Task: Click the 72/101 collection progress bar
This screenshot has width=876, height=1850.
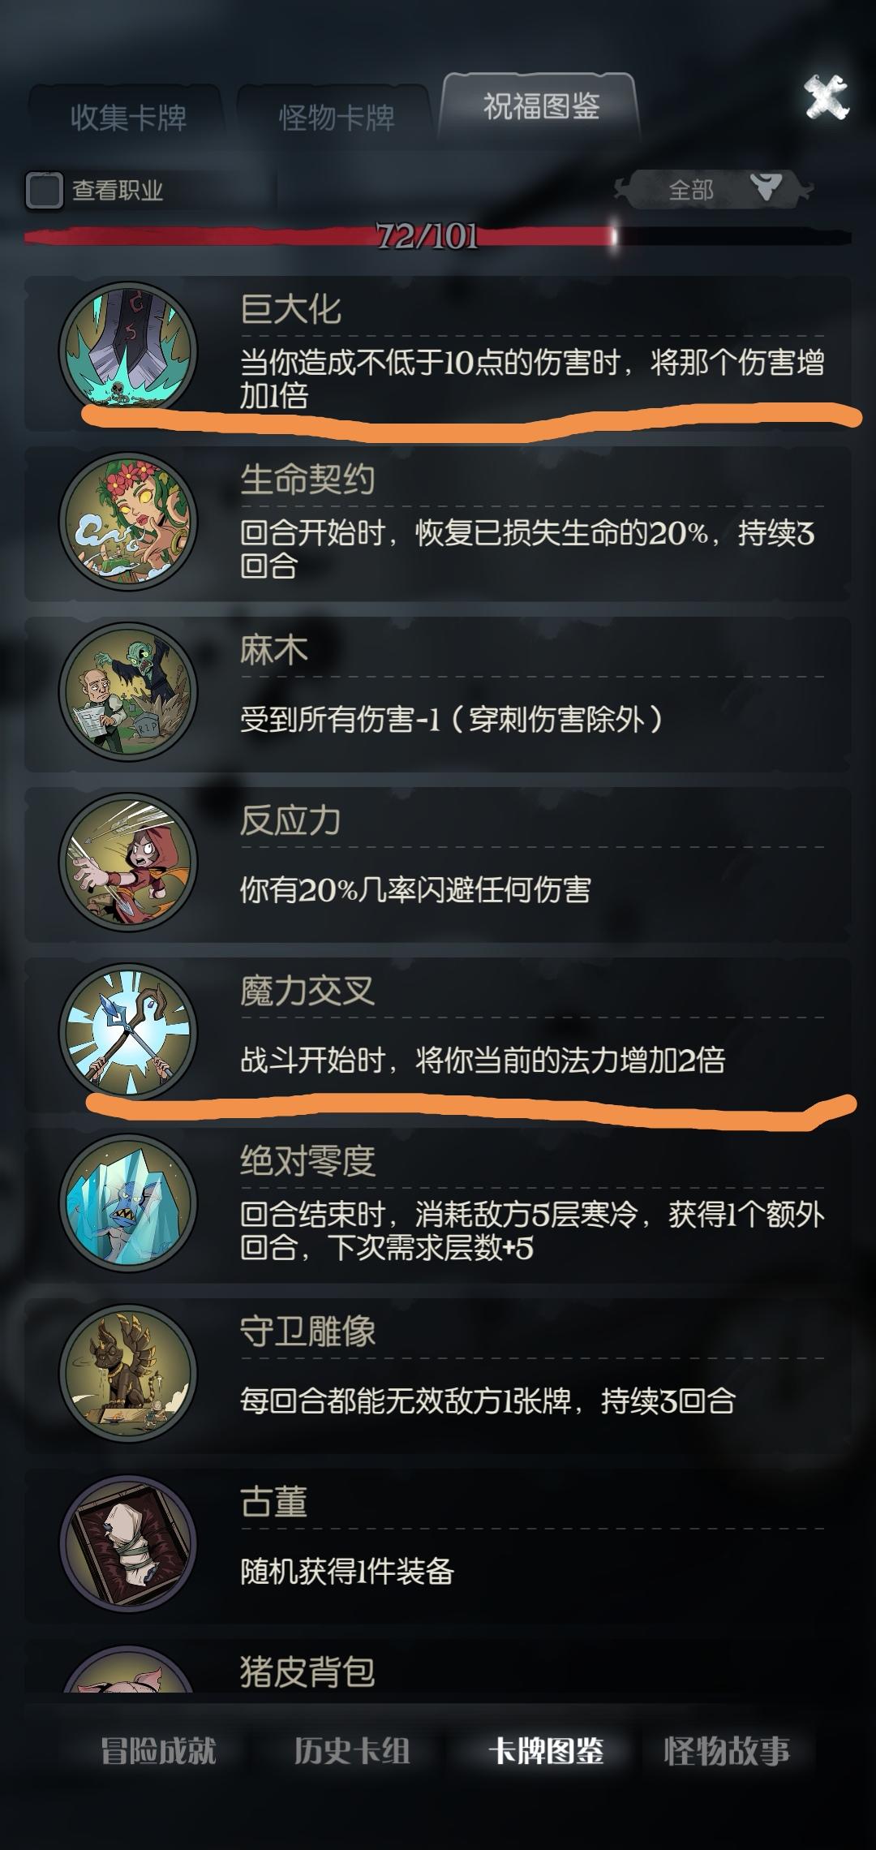Action: [438, 236]
